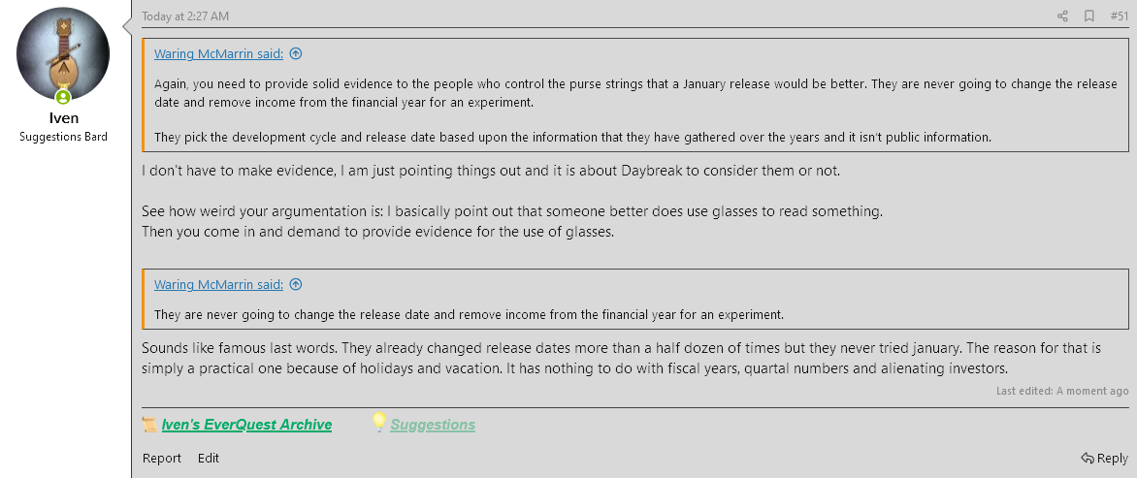Open Iven's EverQuest Archive signature link
Image resolution: width=1137 pixels, height=478 pixels.
tap(246, 425)
